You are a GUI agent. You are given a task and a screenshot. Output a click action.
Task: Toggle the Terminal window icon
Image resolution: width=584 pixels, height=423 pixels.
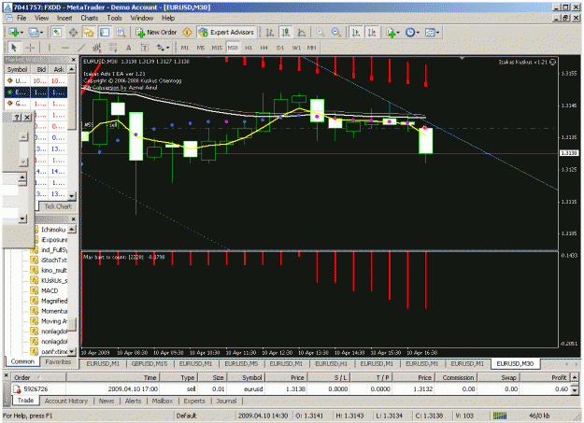pyautogui.click(x=105, y=33)
